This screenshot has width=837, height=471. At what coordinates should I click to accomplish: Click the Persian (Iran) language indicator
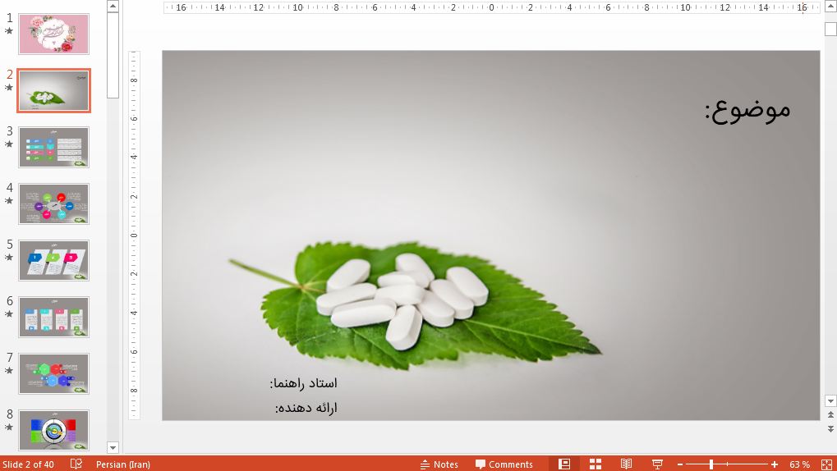[x=123, y=464]
